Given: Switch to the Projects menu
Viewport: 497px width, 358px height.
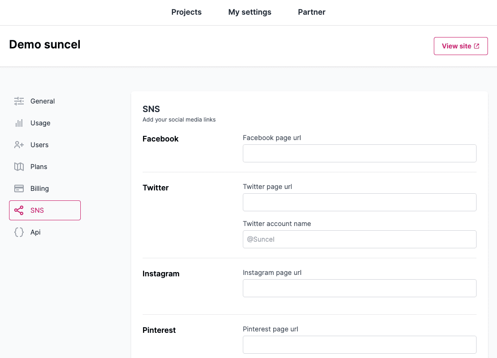Looking at the screenshot, I should coord(186,12).
